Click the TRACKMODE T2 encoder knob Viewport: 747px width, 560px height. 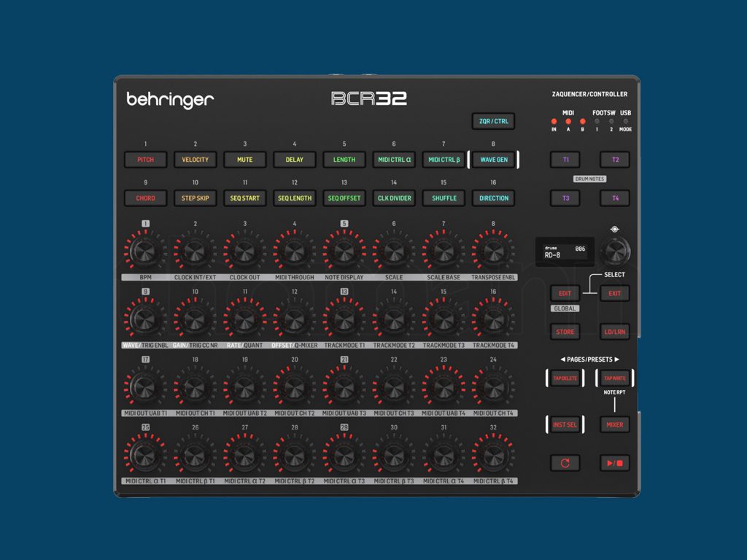pos(393,319)
